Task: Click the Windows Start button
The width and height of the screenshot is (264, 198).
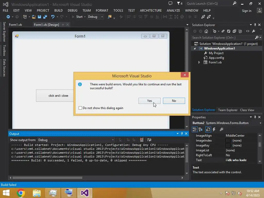Action: click(6, 193)
